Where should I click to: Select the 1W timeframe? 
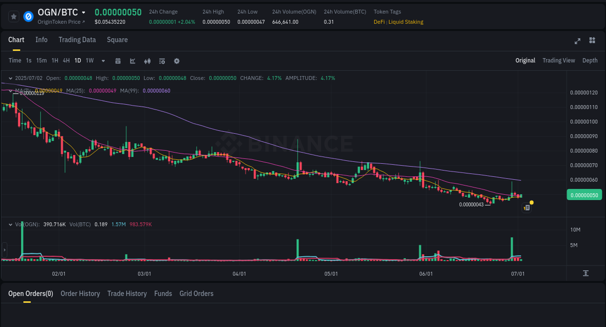click(x=89, y=61)
